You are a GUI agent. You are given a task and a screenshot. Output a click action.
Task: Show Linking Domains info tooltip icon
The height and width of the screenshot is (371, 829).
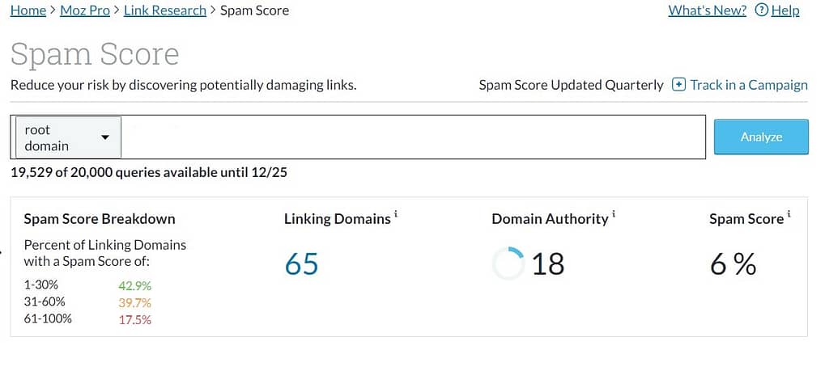click(x=395, y=213)
